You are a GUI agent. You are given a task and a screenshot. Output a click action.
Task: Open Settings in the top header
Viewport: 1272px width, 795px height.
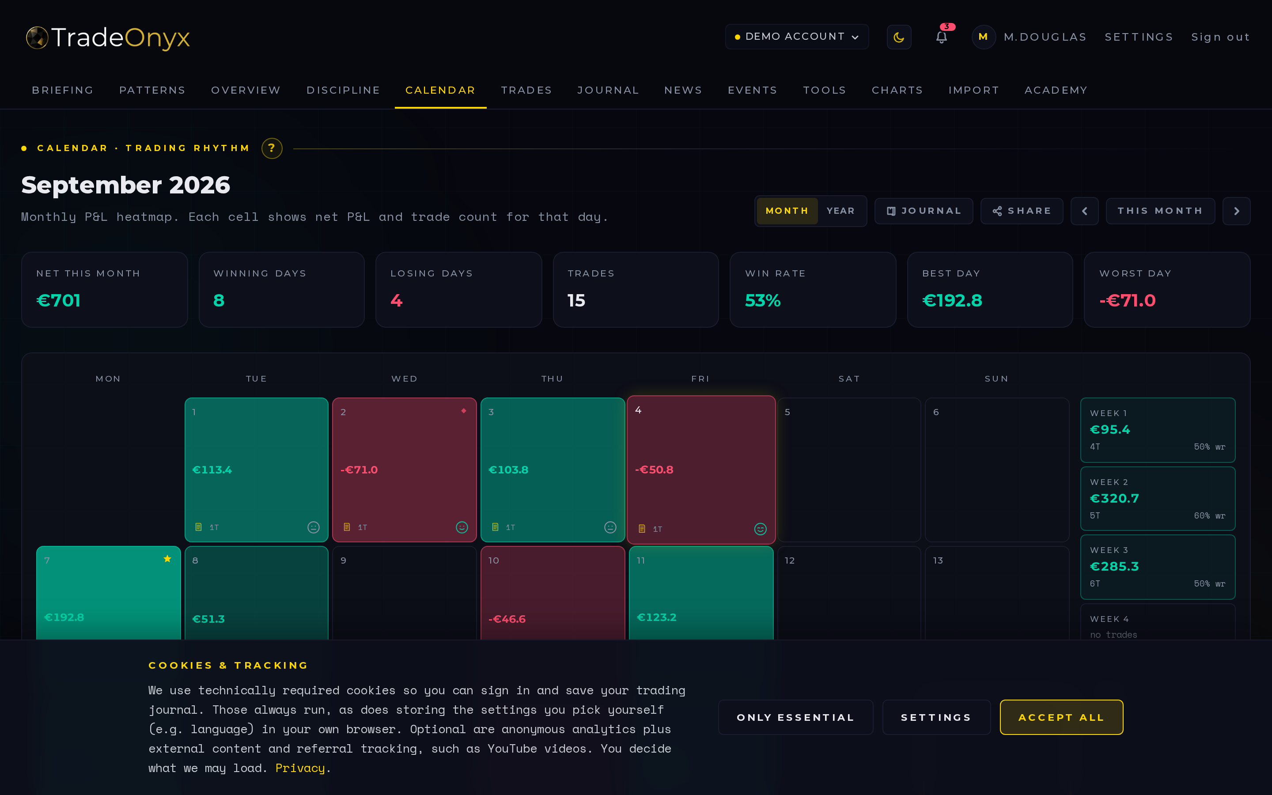pos(1139,37)
